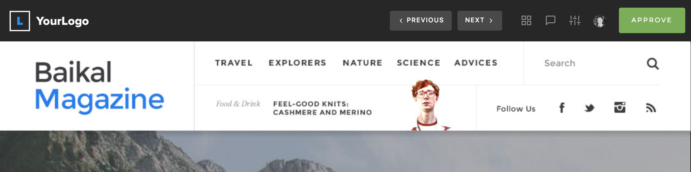Image resolution: width=691 pixels, height=172 pixels.
Task: Open the comments speech bubble icon
Action: 551,20
